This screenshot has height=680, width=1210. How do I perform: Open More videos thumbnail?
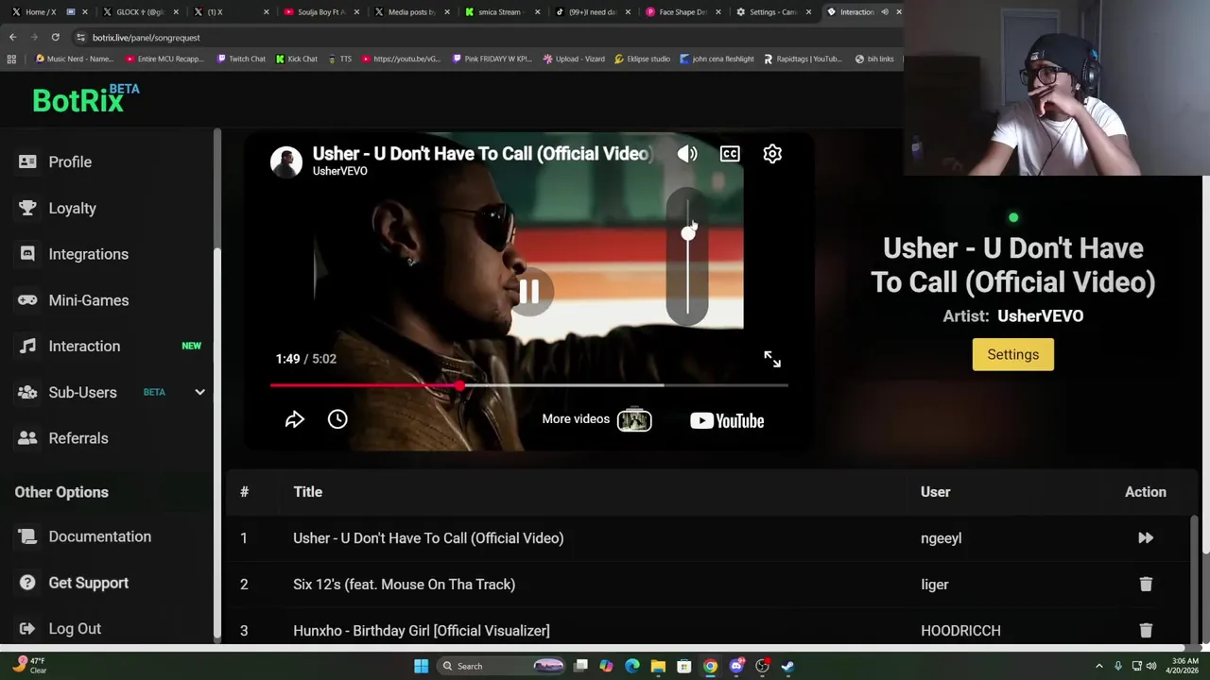pyautogui.click(x=634, y=419)
